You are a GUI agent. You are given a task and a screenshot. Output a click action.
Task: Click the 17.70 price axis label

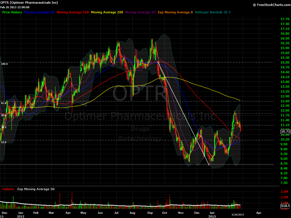285,19
